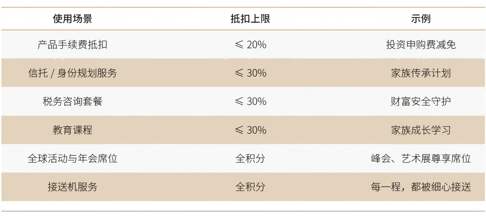Screen dimensions: 486x217
Task: Click the ≤ 20% limit cell
Action: [250, 44]
